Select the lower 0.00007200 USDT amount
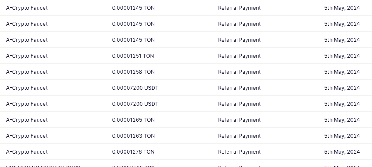This screenshot has height=167, width=372. coord(135,104)
